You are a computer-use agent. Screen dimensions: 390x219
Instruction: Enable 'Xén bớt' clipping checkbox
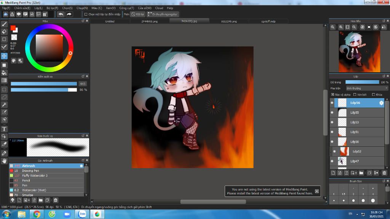click(355, 95)
